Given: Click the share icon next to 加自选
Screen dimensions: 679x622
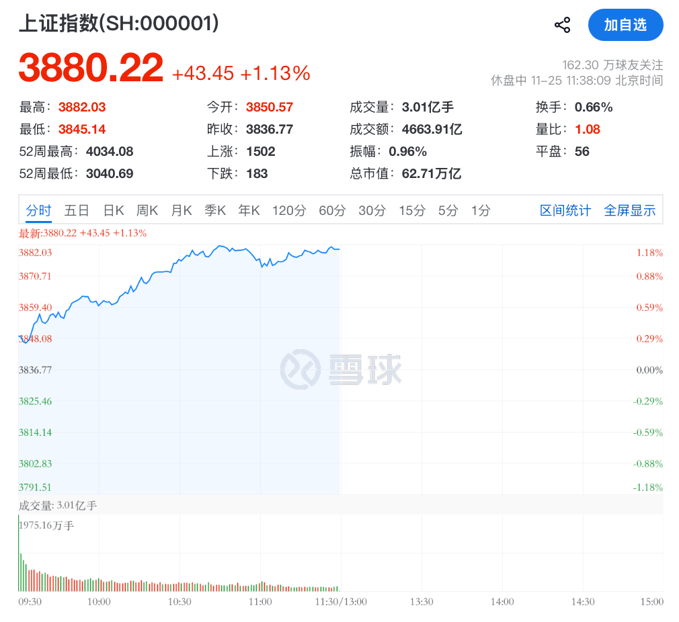Looking at the screenshot, I should (562, 24).
